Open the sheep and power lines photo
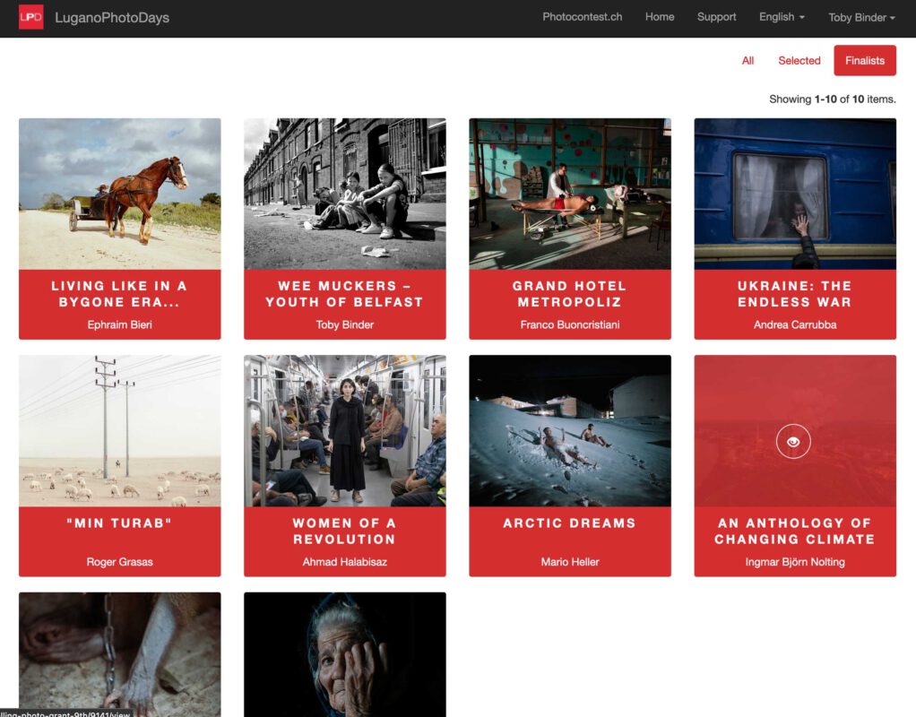The image size is (916, 717). tap(120, 430)
